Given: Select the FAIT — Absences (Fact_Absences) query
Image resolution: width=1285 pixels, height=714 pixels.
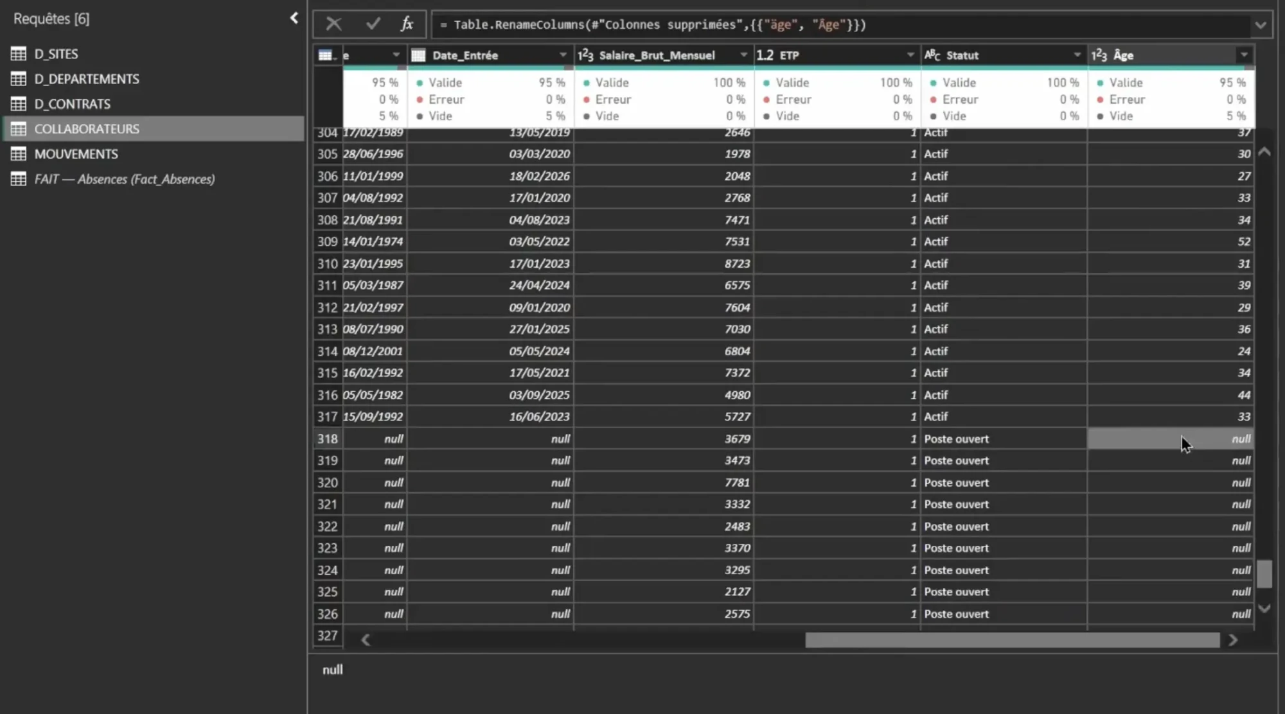Looking at the screenshot, I should pos(124,179).
